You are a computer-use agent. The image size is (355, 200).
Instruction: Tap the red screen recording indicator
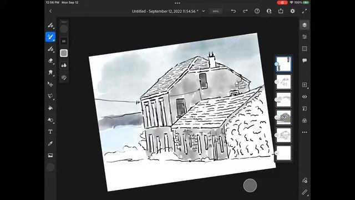tap(282, 2)
